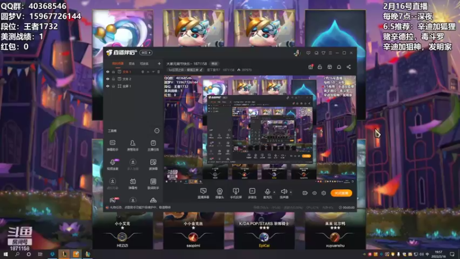Open settings gear of the 文本 1 source
The width and height of the screenshot is (460, 259).
coord(143,71)
